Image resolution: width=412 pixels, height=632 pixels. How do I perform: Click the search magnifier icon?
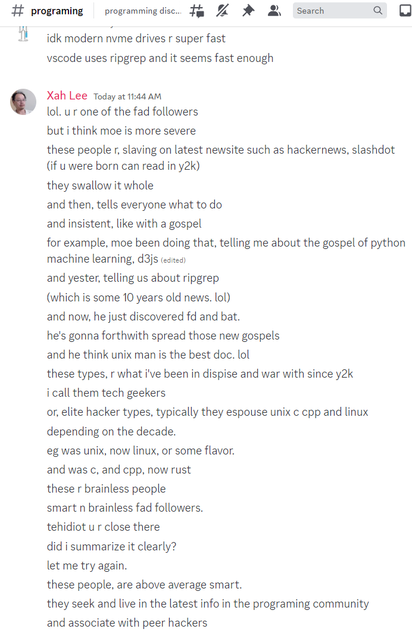point(377,11)
